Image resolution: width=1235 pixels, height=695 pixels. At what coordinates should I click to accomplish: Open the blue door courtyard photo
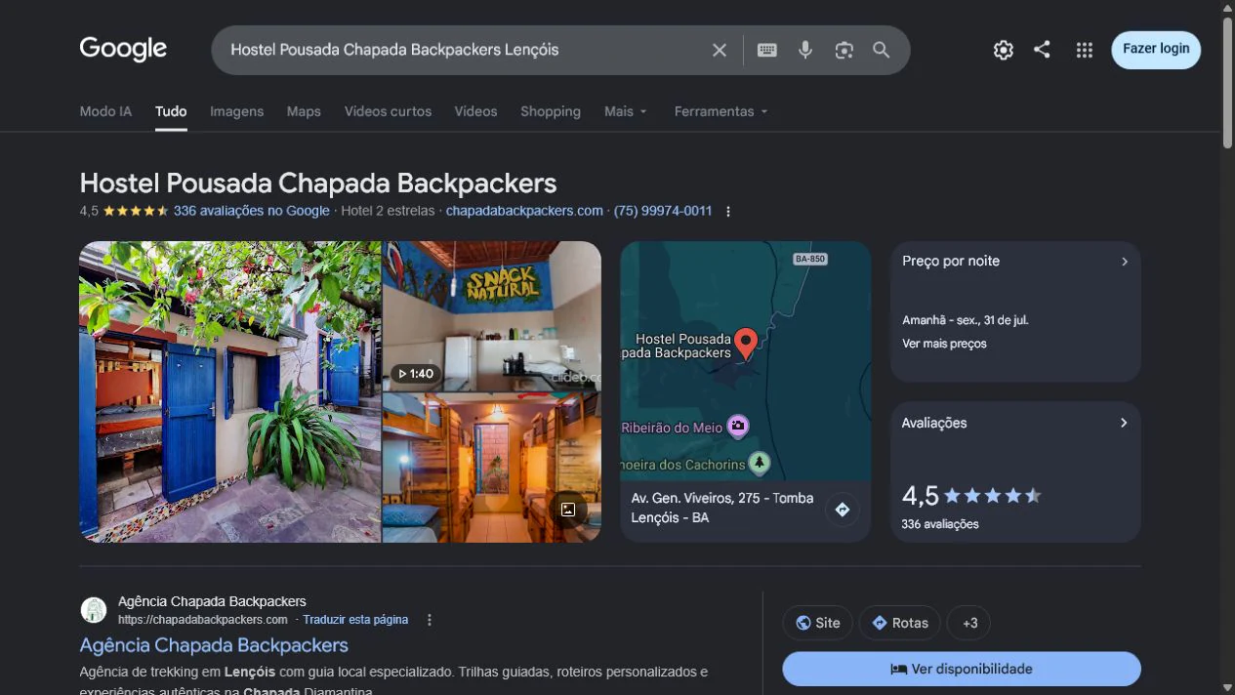[230, 391]
